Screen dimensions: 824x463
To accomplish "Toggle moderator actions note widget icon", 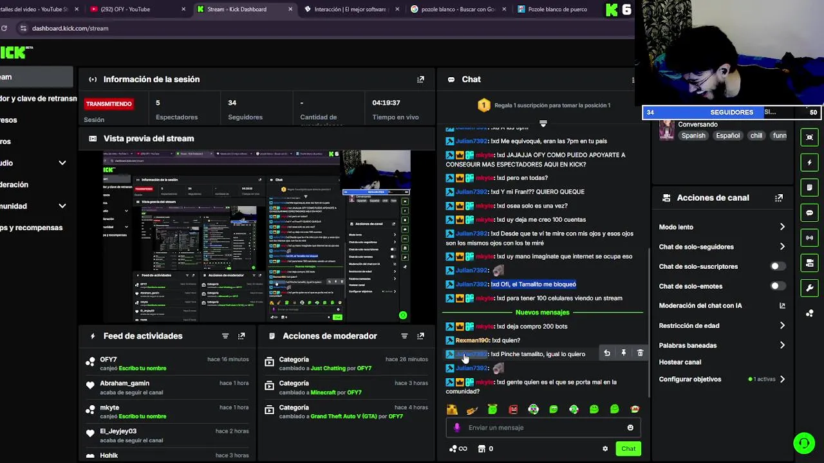I will [x=810, y=187].
